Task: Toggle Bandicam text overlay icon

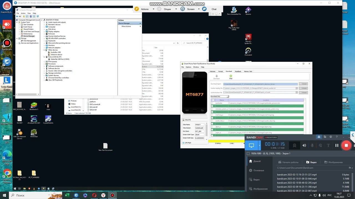Action: tap(328, 145)
